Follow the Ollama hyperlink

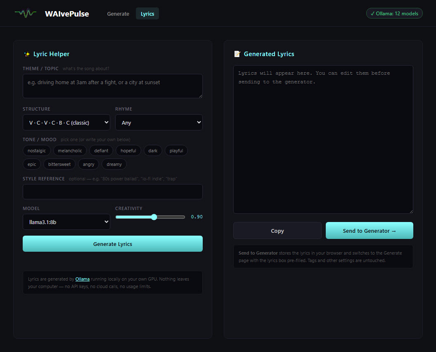click(82, 279)
